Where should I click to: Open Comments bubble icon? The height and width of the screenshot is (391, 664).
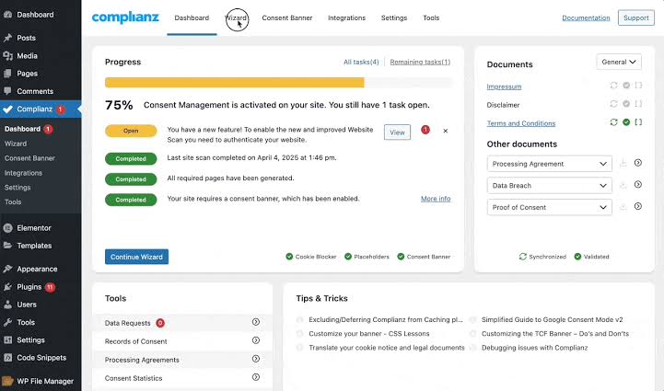7,91
